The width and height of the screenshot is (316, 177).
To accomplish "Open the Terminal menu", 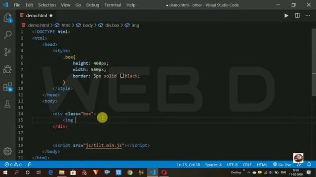I will click(x=113, y=5).
